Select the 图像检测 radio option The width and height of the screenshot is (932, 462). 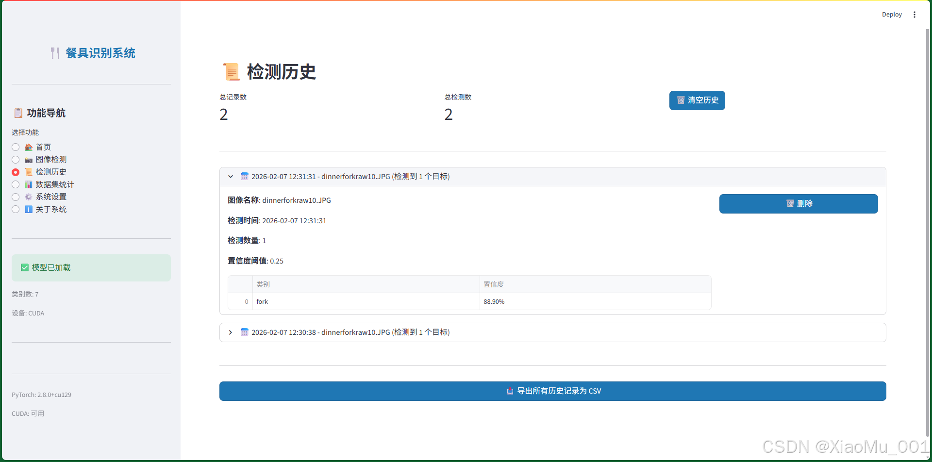[x=15, y=159]
